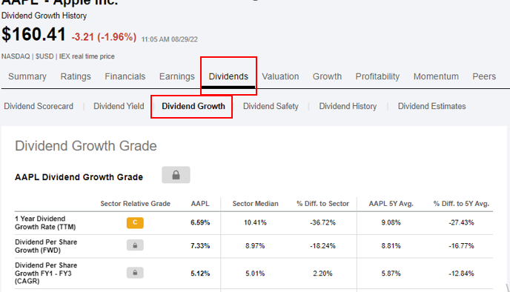Click the % Diff. to Sector header

coord(322,204)
